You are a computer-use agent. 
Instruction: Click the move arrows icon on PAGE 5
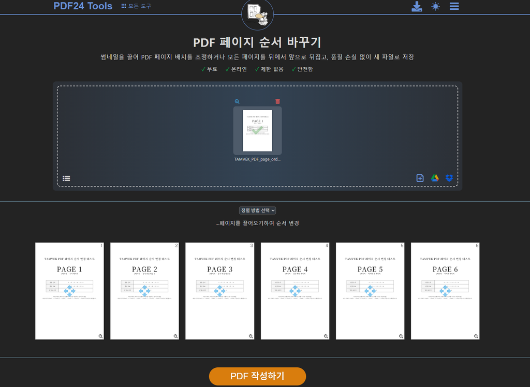tap(370, 291)
